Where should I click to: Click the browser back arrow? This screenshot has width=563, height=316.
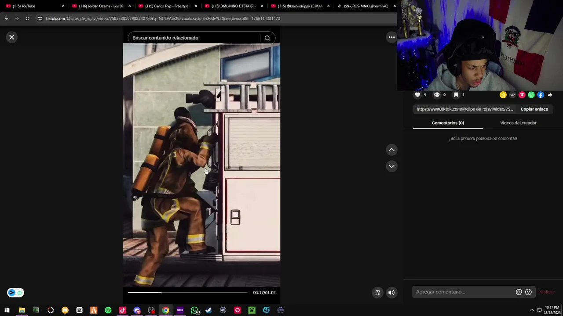coord(6,18)
